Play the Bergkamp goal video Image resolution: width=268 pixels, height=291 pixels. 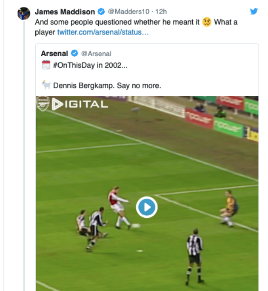(x=147, y=207)
